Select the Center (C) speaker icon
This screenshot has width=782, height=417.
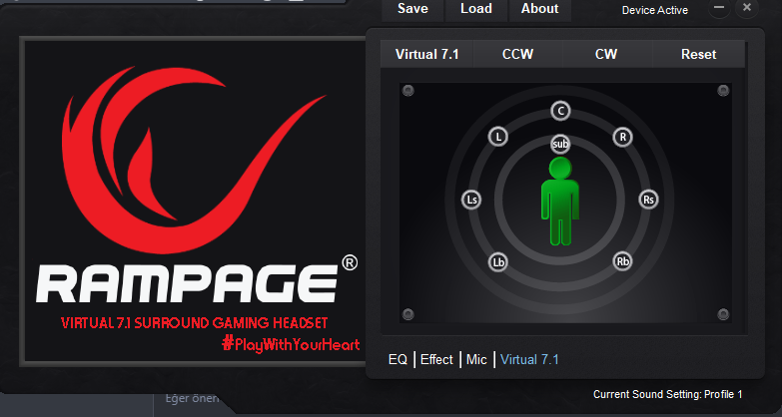coord(560,111)
